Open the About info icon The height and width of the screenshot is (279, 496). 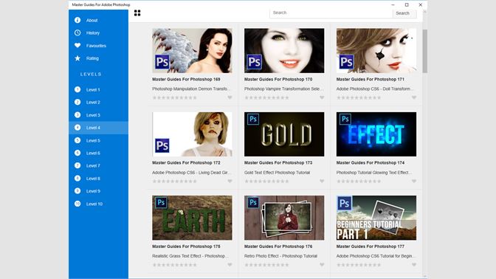77,20
